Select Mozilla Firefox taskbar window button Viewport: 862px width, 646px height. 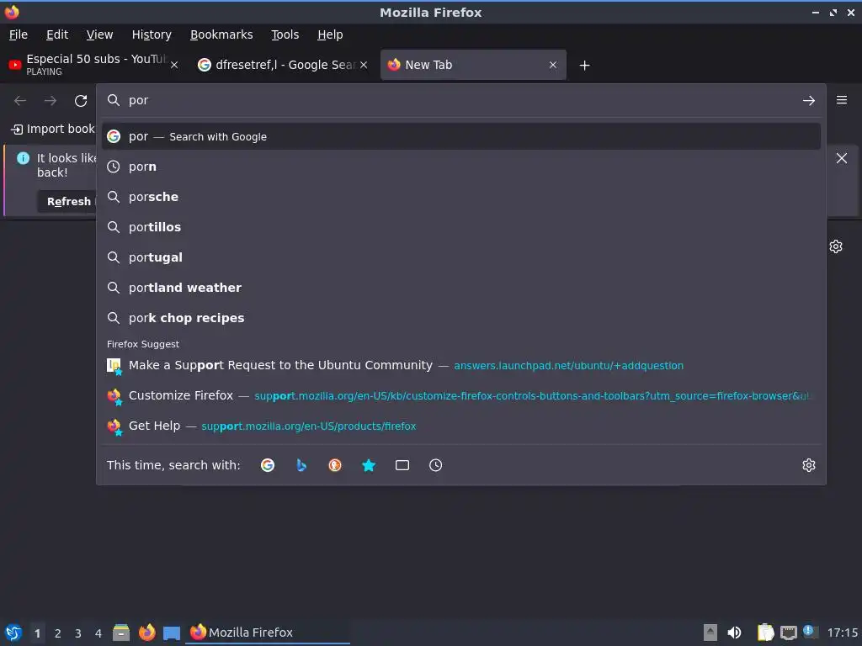[269, 633]
